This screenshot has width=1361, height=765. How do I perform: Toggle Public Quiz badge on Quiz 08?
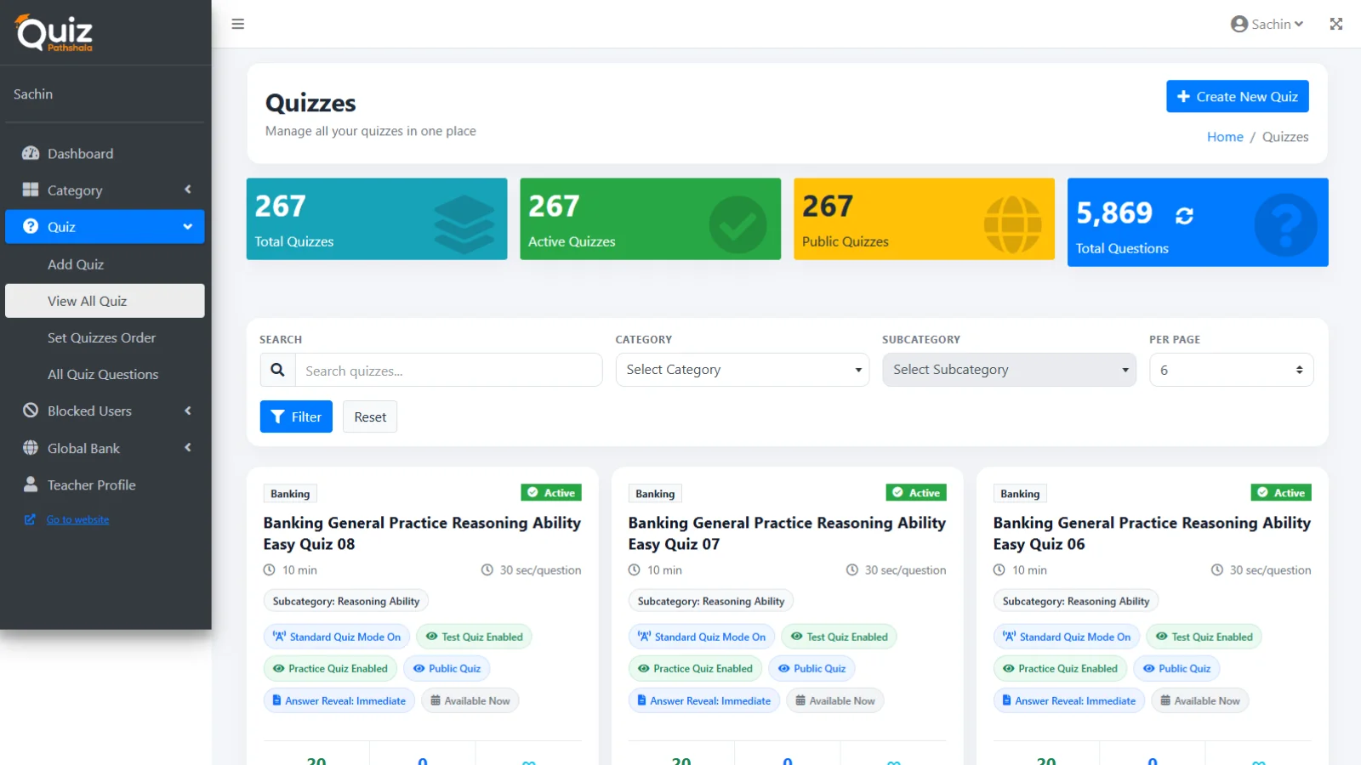447,668
